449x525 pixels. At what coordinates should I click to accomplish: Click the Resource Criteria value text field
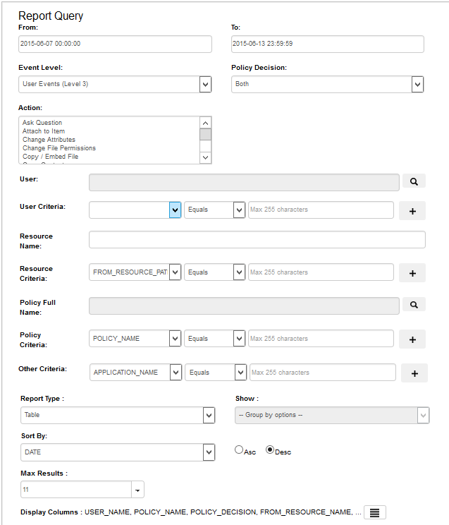(x=321, y=272)
